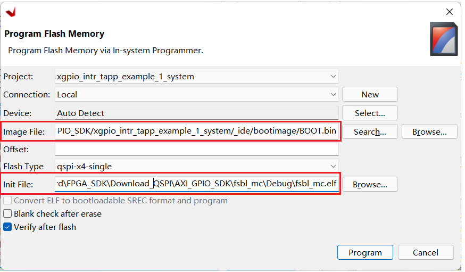
Task: Enable Blank check after erase
Action: (8, 214)
